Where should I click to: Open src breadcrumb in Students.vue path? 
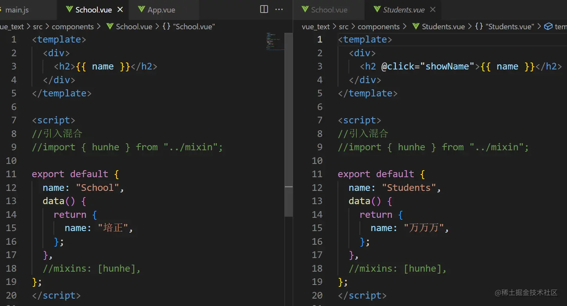click(x=343, y=27)
